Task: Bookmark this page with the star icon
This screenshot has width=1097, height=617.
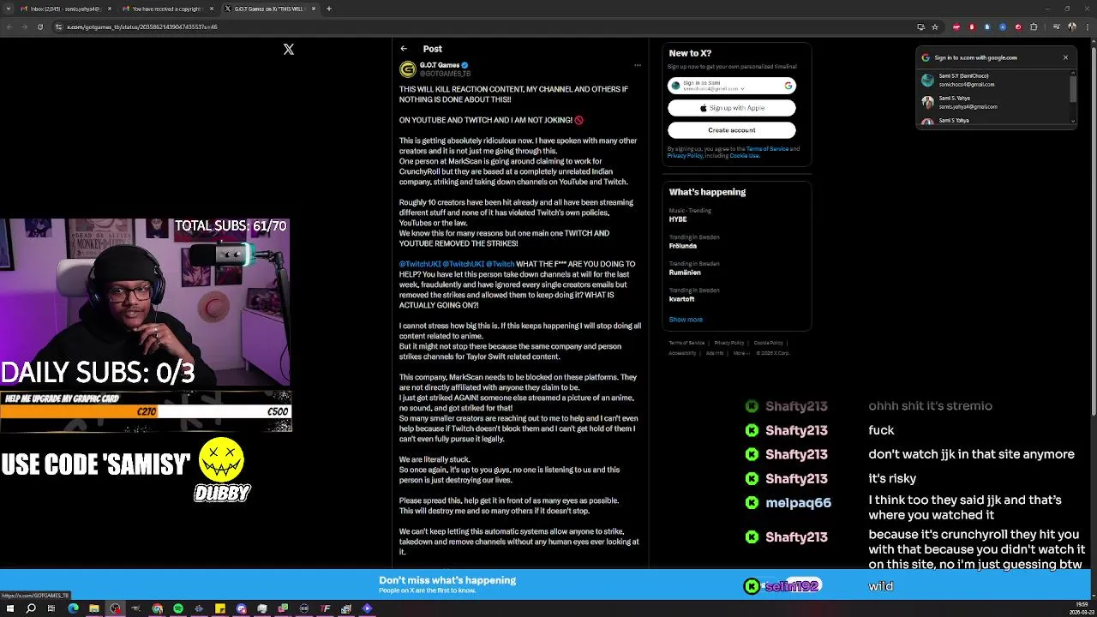Action: [935, 27]
